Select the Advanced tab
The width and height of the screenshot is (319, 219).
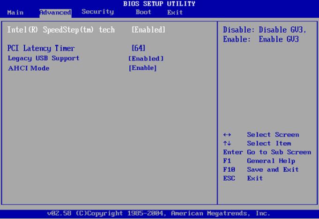click(x=55, y=12)
